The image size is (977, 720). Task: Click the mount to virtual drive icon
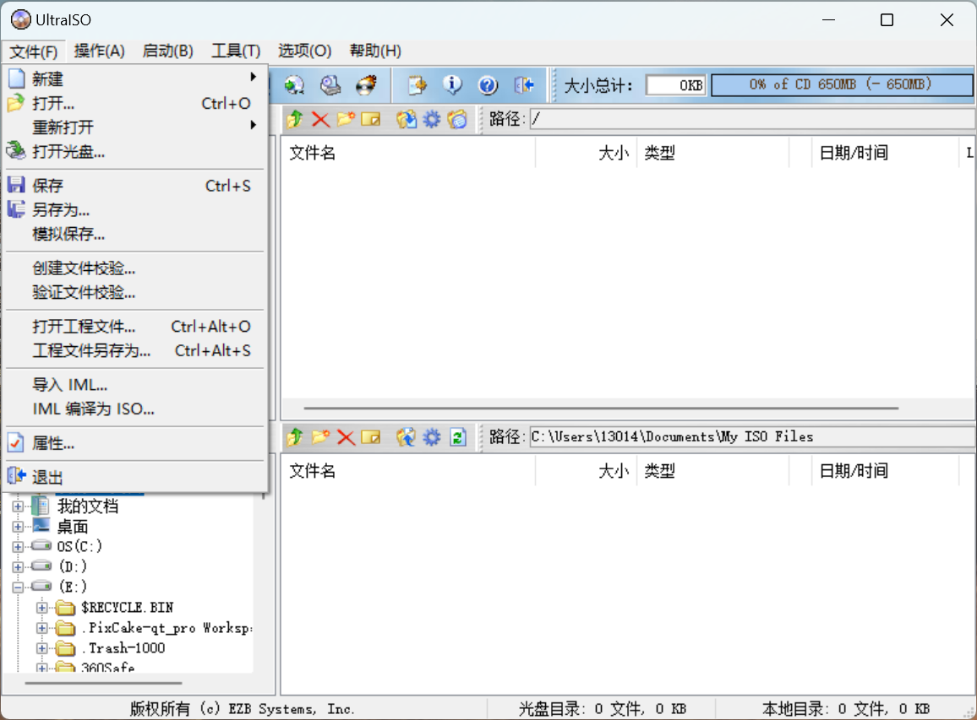tap(330, 85)
